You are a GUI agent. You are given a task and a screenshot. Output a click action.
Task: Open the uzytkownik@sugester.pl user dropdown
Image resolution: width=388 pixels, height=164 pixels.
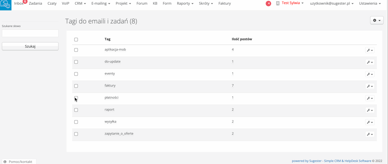[x=332, y=4]
